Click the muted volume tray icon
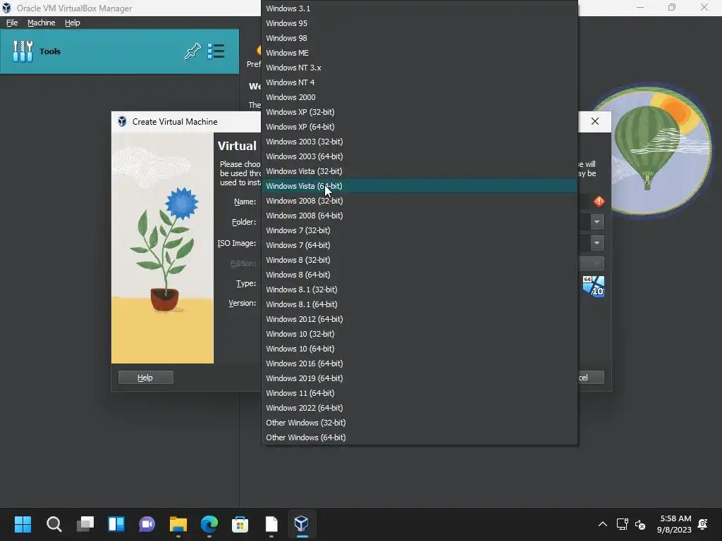 (640, 524)
